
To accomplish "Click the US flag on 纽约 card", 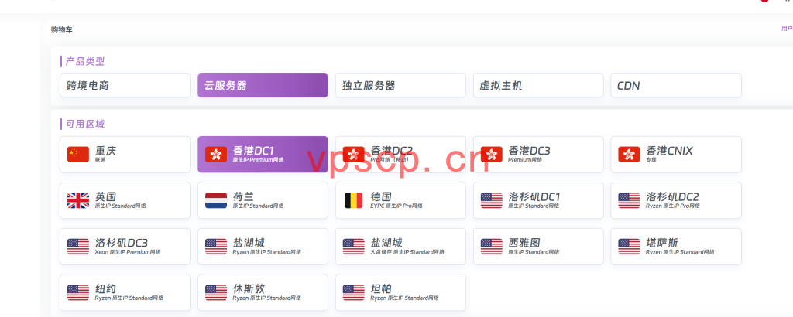I will [78, 292].
